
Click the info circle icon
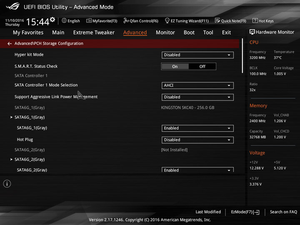click(x=7, y=184)
